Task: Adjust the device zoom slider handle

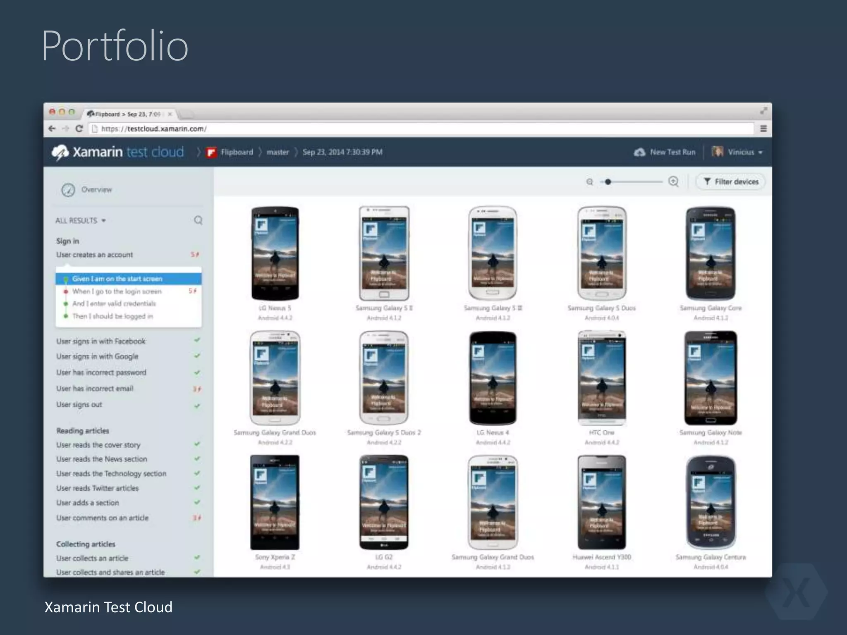Action: click(x=608, y=182)
